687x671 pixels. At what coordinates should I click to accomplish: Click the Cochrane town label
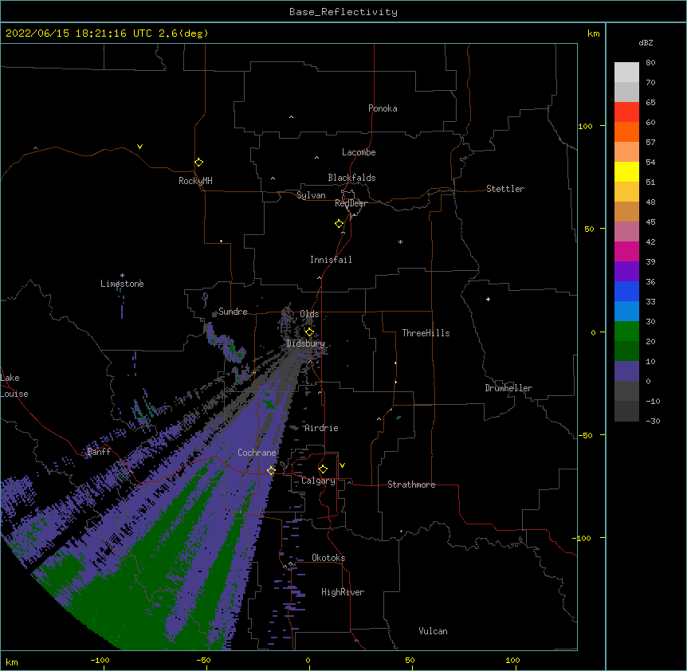tap(257, 453)
